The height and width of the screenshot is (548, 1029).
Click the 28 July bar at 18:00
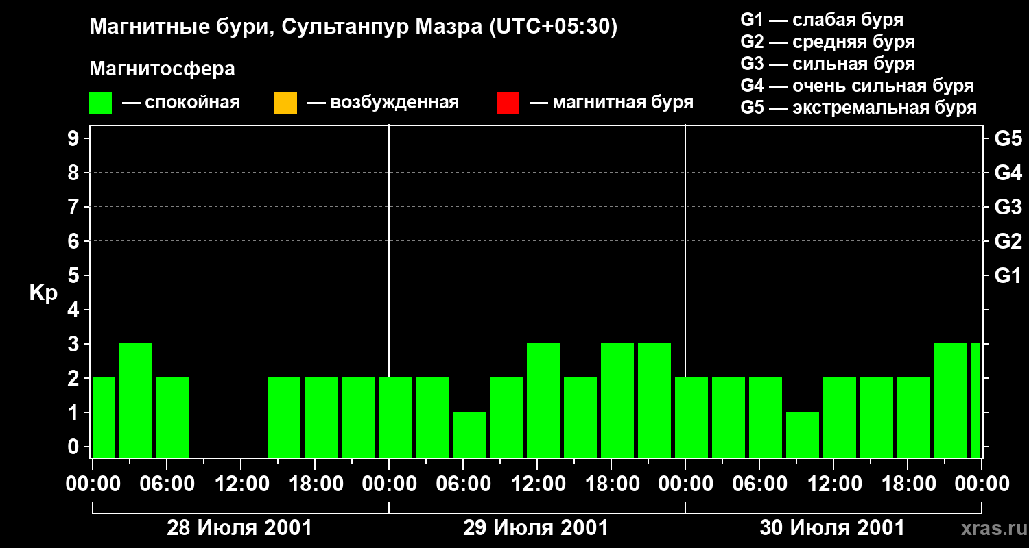tap(321, 417)
